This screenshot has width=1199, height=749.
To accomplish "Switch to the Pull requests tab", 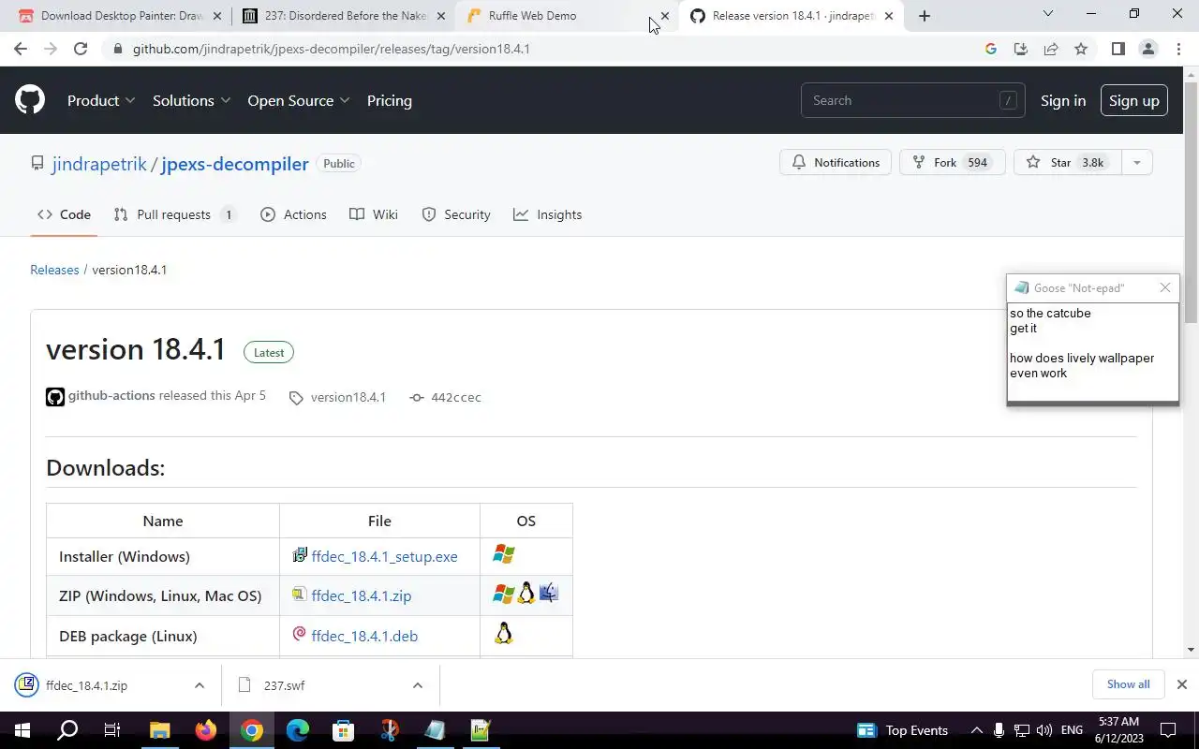I will pos(174,214).
